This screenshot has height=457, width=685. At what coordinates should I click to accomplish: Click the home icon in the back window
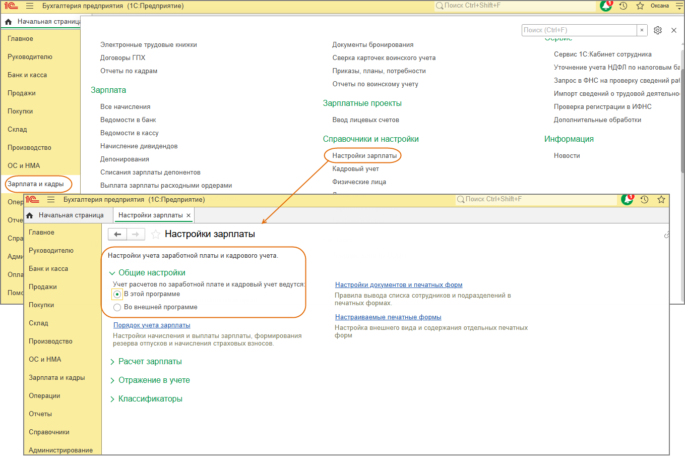[8, 22]
